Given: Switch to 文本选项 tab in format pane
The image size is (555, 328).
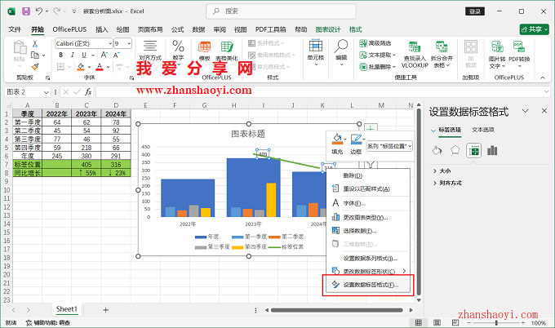Looking at the screenshot, I should [x=483, y=130].
